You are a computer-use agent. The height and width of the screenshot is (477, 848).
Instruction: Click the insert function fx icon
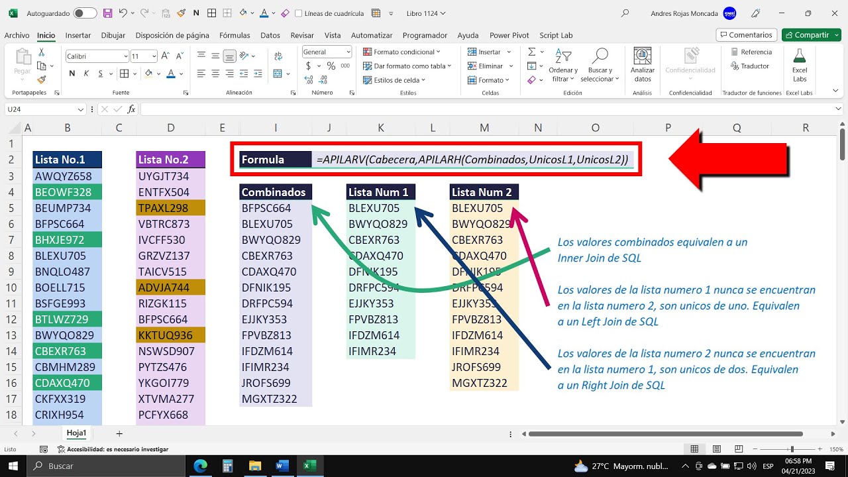[131, 109]
